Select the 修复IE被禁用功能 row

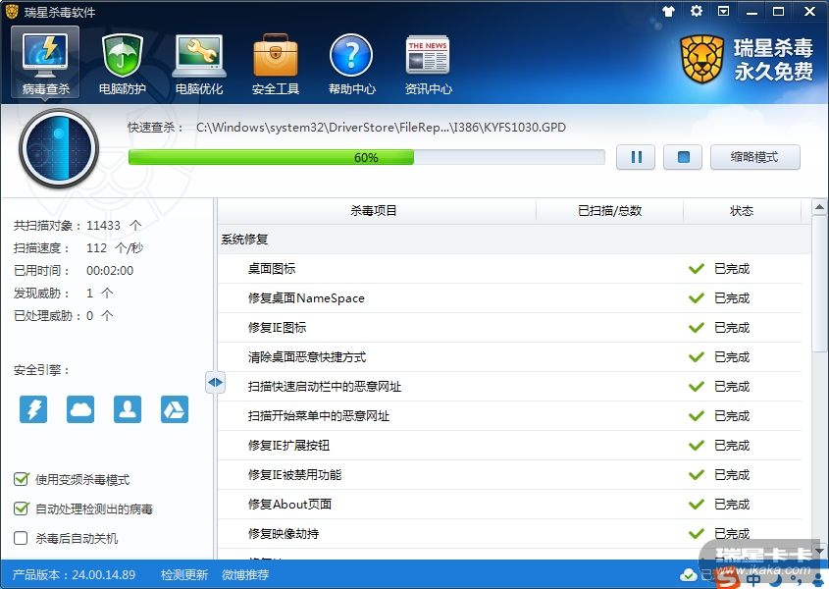[x=510, y=475]
